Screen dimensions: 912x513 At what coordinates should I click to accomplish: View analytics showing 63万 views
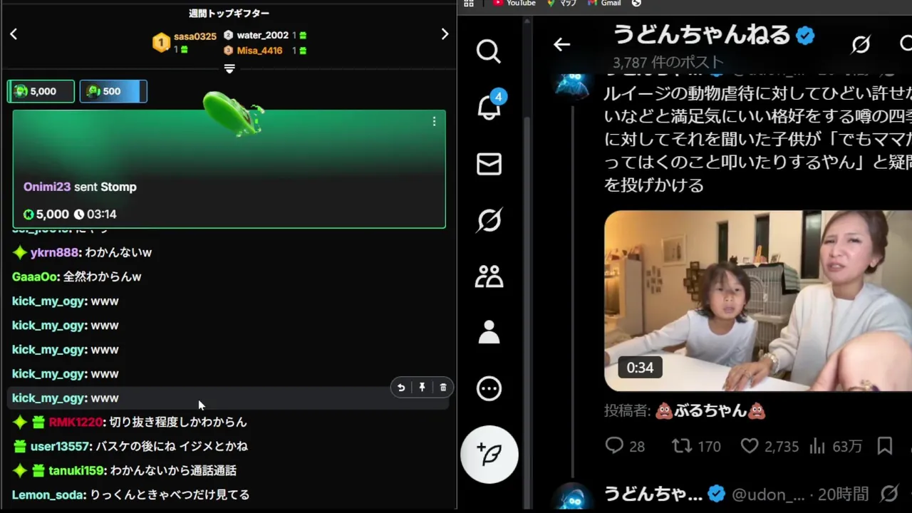click(x=836, y=446)
